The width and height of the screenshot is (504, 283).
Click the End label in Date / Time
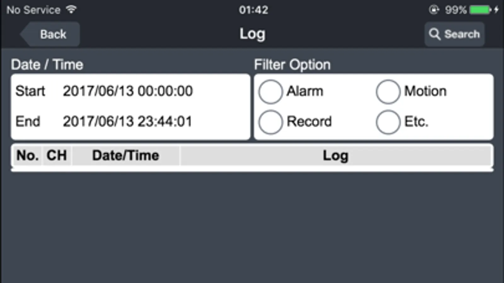(28, 121)
